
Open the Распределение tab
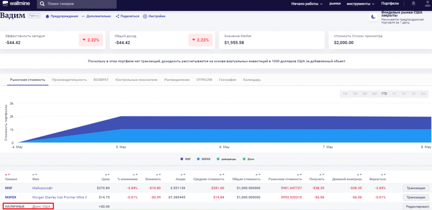177,80
